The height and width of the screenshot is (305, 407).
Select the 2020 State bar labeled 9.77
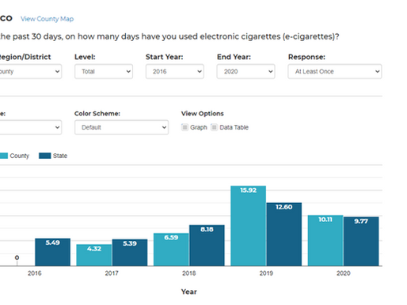(361, 241)
